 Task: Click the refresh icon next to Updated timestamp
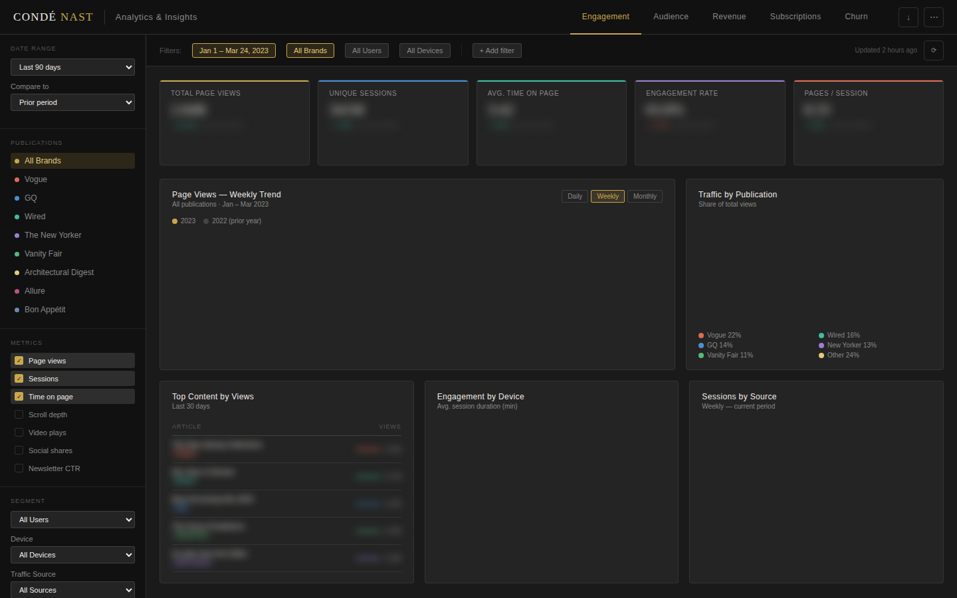(934, 50)
